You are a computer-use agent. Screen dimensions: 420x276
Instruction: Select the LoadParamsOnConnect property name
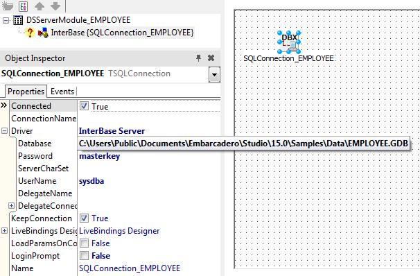pyautogui.click(x=44, y=243)
